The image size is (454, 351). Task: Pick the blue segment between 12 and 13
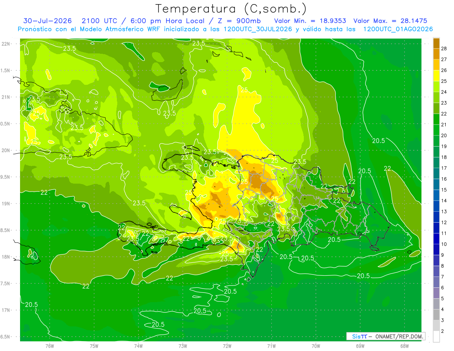tap(436, 217)
